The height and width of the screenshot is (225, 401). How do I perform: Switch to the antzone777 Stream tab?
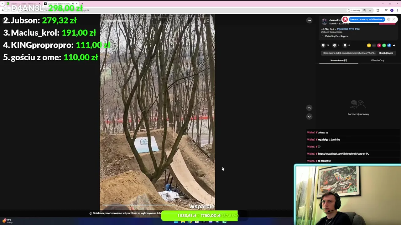[23, 4]
